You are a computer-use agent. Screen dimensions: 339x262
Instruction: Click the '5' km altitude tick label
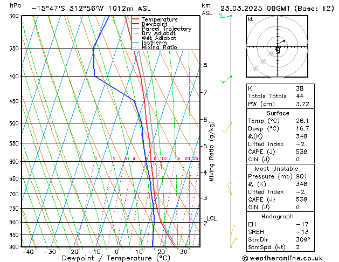click(205, 146)
